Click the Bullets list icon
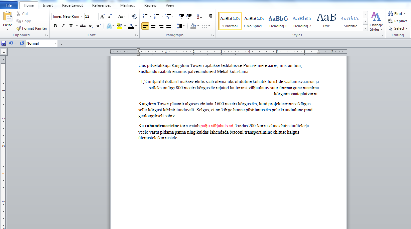 click(145, 16)
